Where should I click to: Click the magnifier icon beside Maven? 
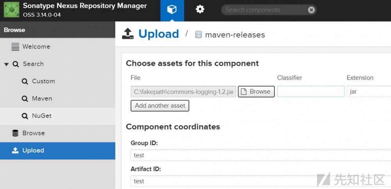[x=25, y=99]
